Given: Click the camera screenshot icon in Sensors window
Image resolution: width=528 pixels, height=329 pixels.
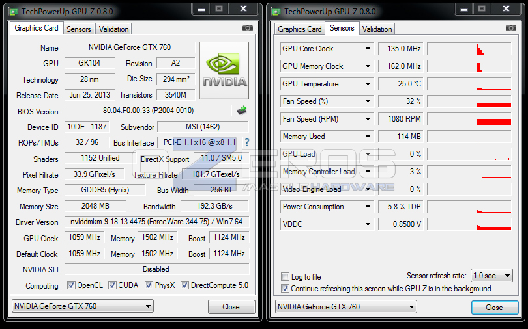Looking at the screenshot, I should [510, 28].
